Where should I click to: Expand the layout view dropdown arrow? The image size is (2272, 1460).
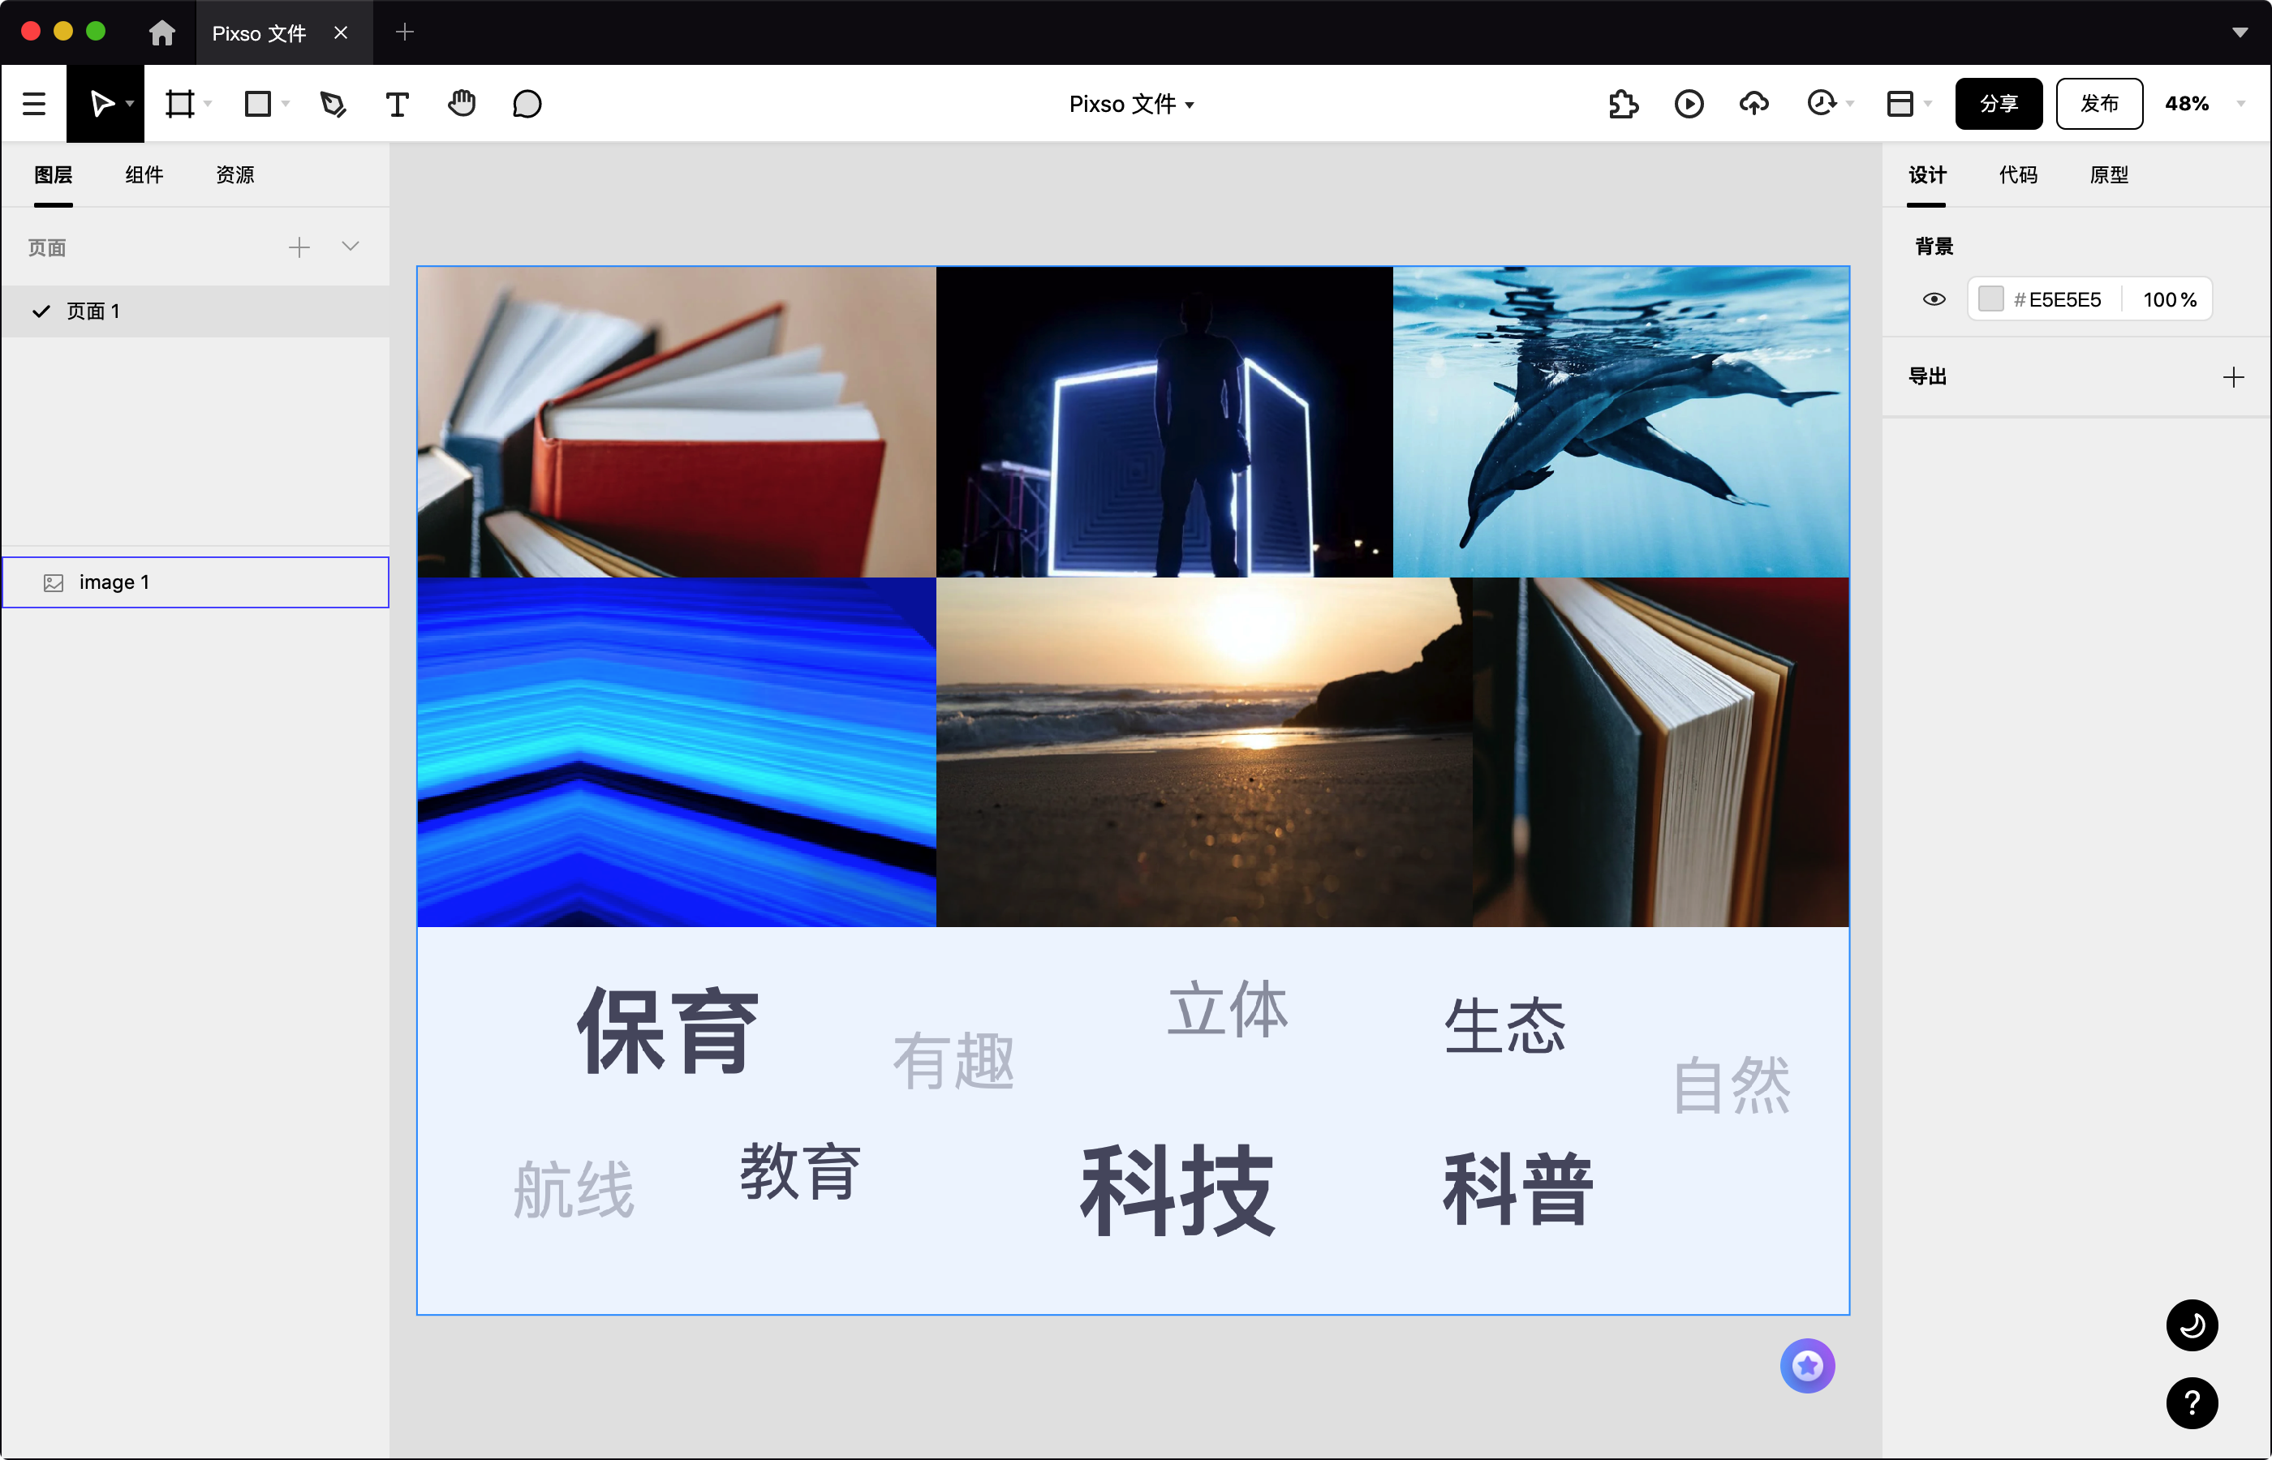[x=1928, y=103]
